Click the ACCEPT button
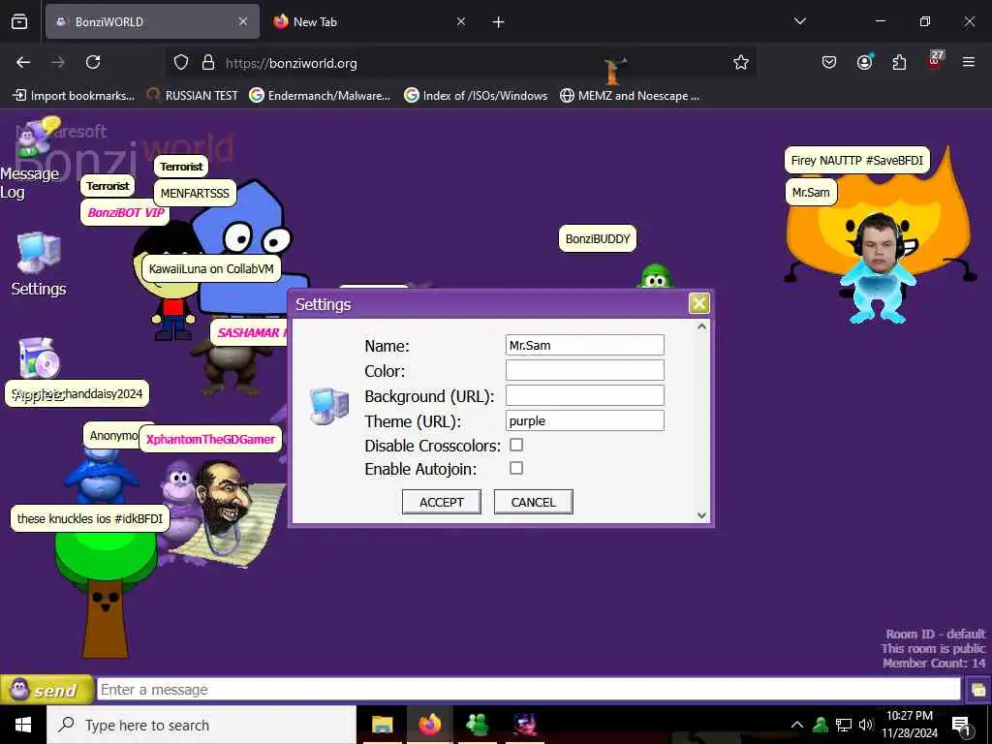Image resolution: width=992 pixels, height=744 pixels. tap(442, 502)
